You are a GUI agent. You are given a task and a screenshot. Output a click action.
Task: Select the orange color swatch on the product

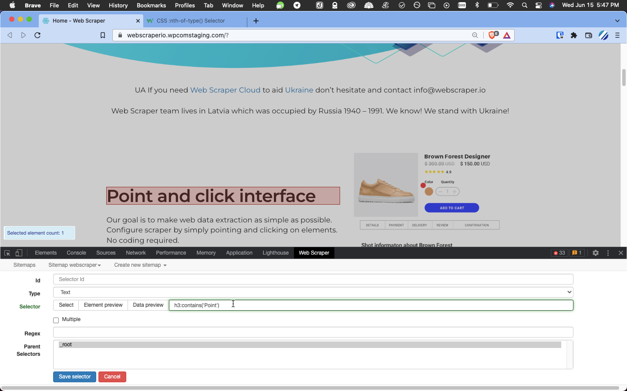tap(428, 191)
